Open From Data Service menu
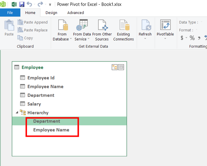Screen dimensions: 207x166 tap(82, 30)
